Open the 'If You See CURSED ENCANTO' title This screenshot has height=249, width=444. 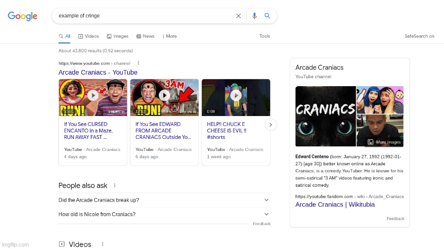[x=88, y=130]
